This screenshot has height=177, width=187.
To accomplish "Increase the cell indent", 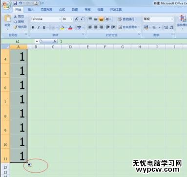I will (113, 27).
